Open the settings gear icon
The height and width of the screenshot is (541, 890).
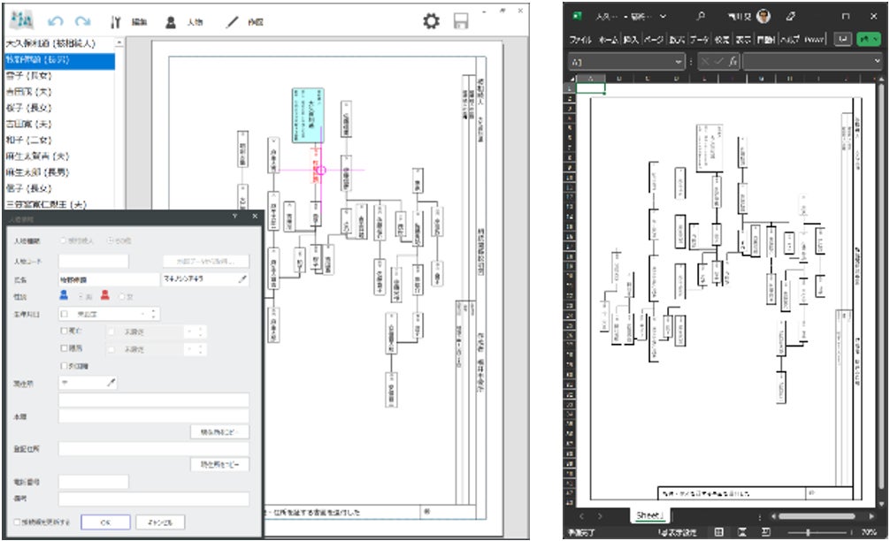pyautogui.click(x=431, y=21)
